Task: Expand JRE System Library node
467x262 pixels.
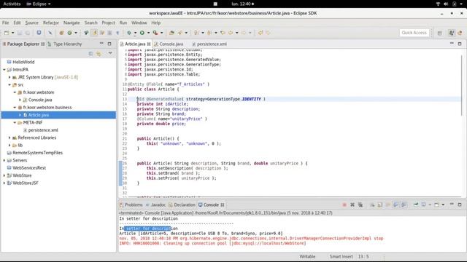Action: pyautogui.click(x=9, y=77)
